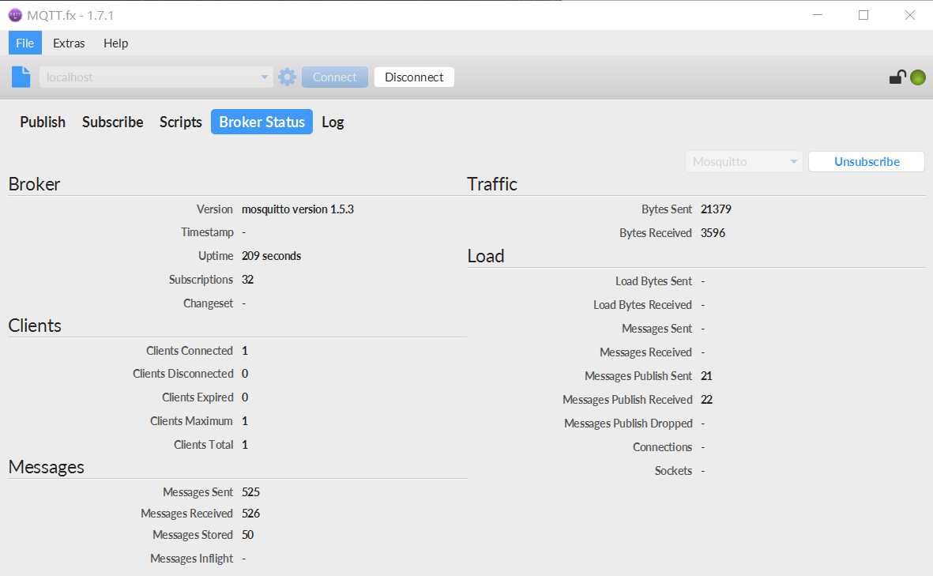Click the Unsubscribe button

(867, 162)
